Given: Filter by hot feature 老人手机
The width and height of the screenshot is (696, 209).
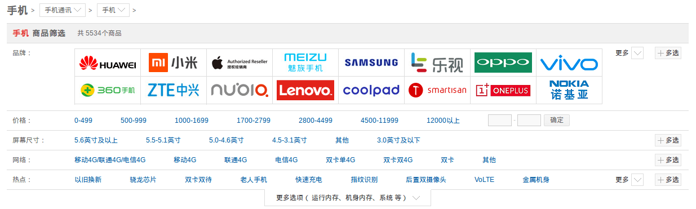Looking at the screenshot, I should (x=254, y=180).
